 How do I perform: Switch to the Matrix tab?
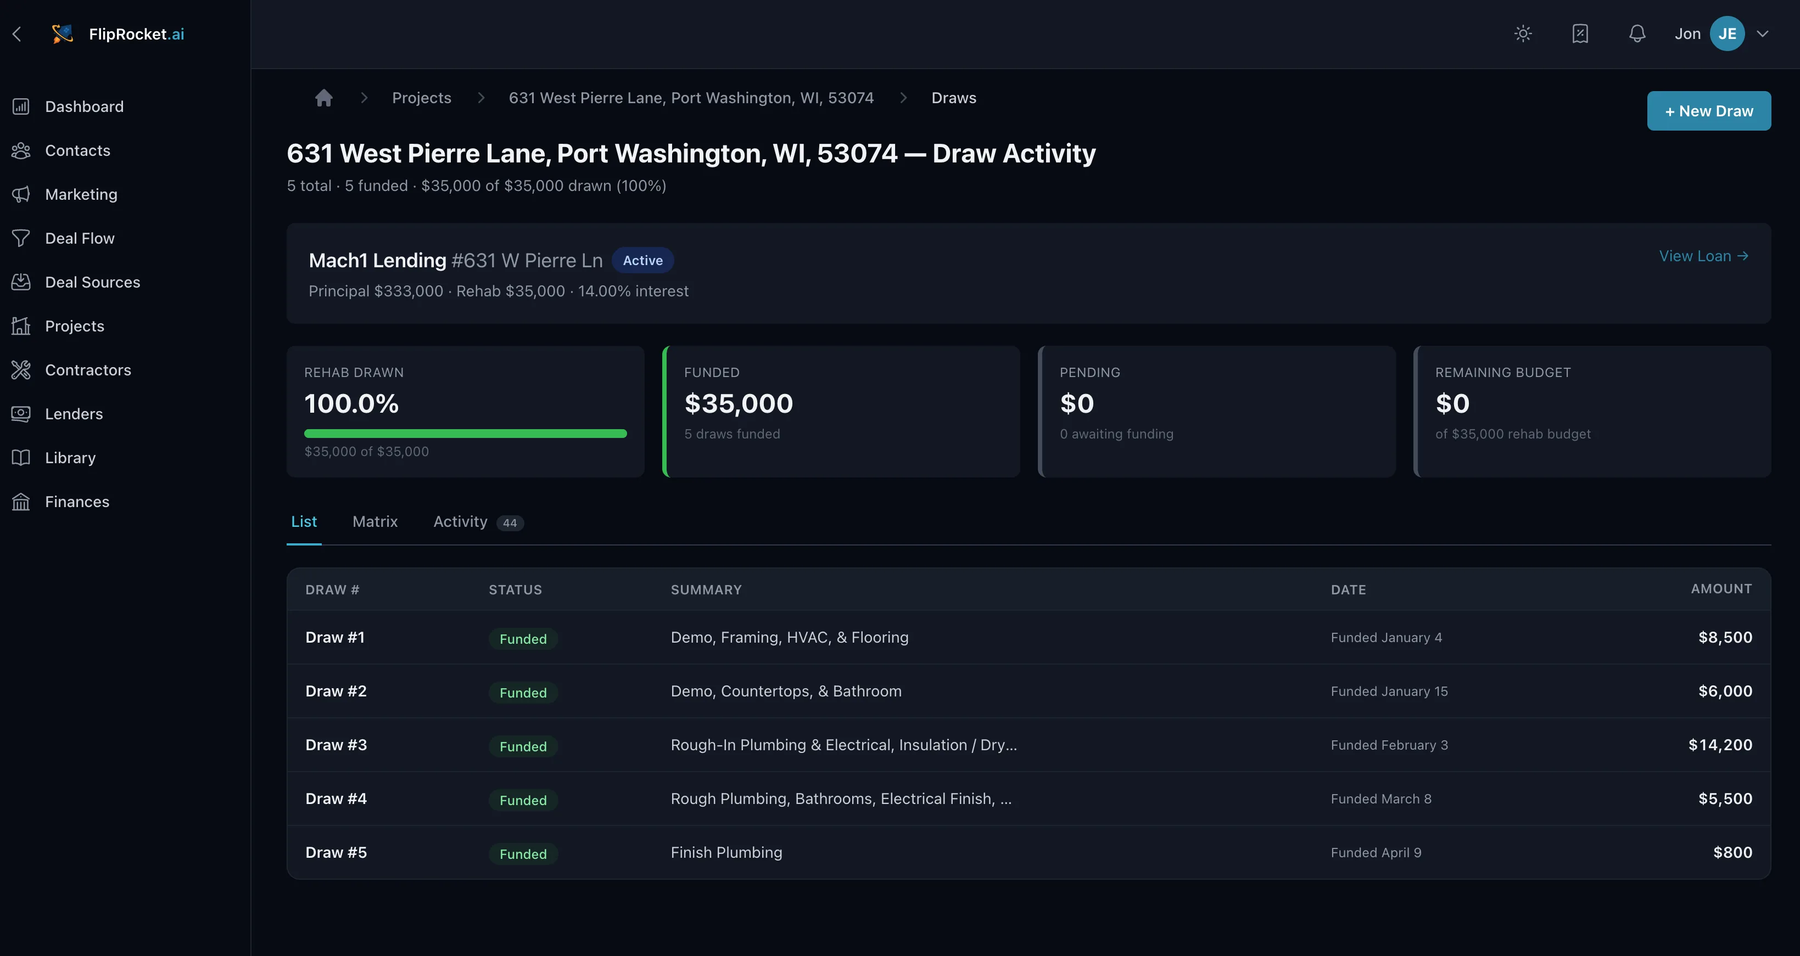(x=375, y=522)
